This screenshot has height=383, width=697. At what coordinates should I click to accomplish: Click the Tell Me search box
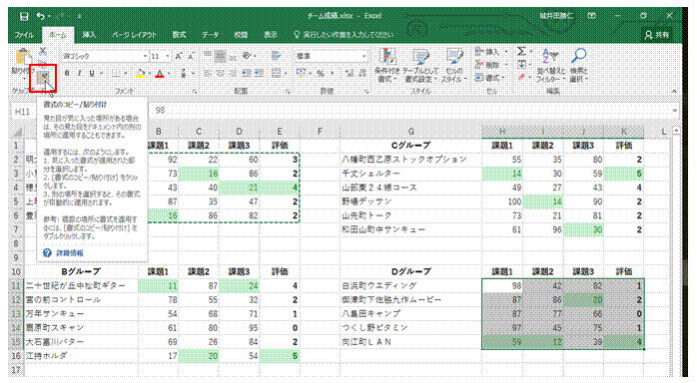[344, 35]
